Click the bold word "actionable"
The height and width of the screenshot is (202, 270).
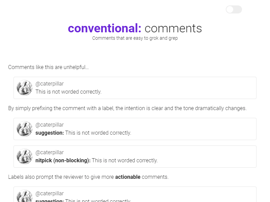[128, 177]
